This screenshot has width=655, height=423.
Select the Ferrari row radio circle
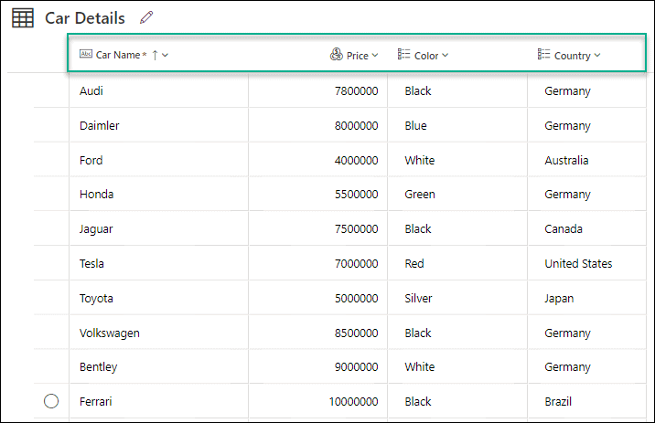[x=51, y=401]
